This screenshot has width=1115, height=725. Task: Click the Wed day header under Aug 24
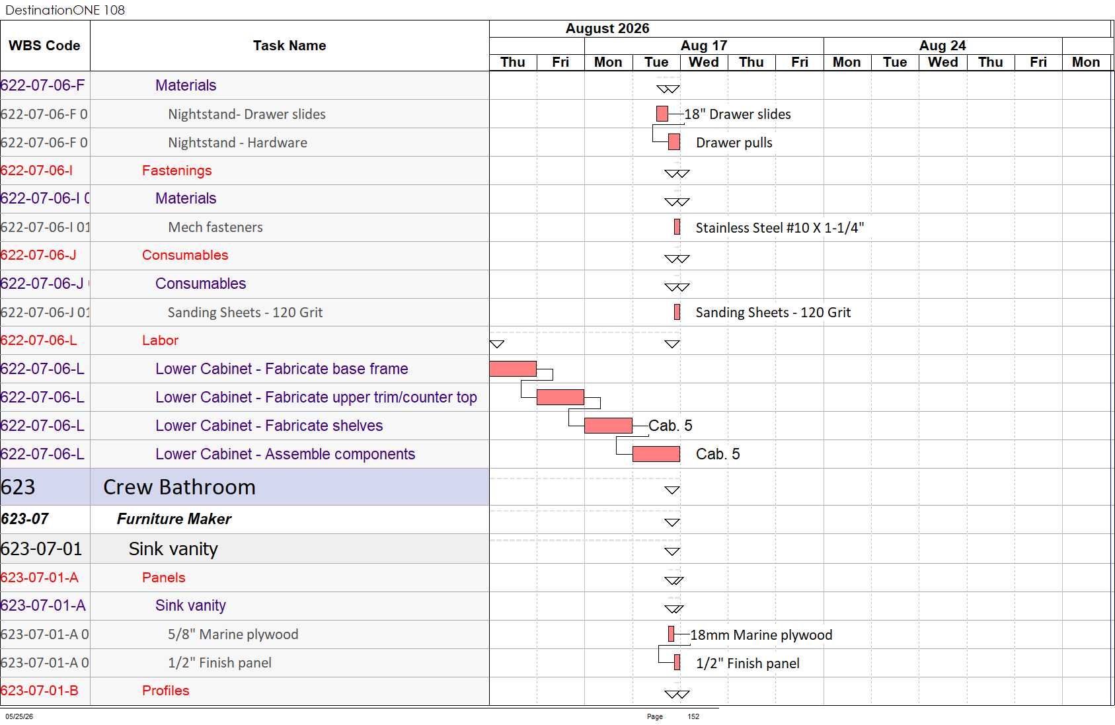(942, 62)
